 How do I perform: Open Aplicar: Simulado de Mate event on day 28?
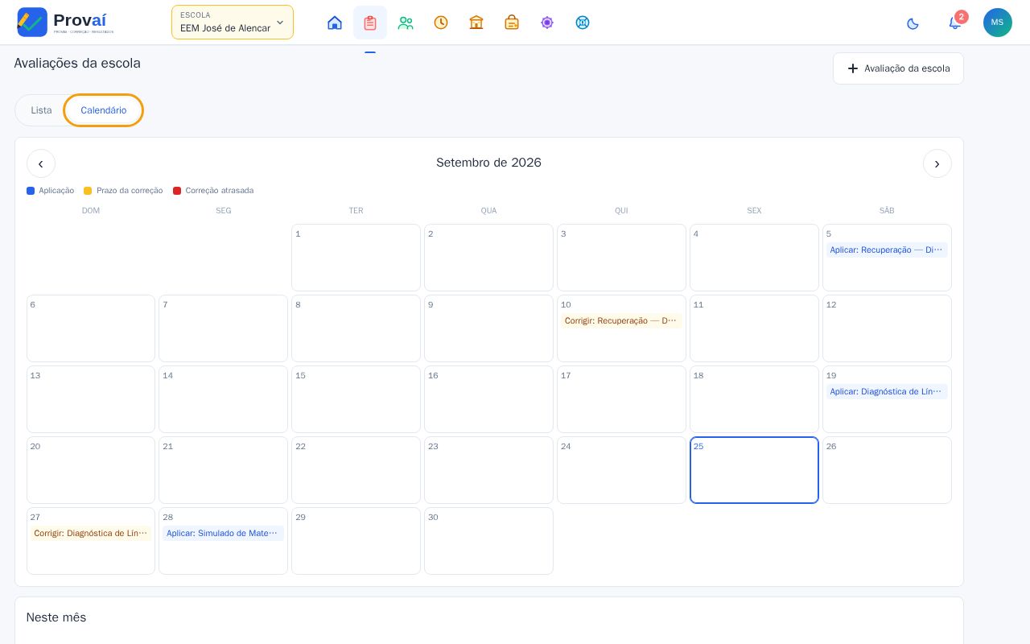pyautogui.click(x=223, y=534)
